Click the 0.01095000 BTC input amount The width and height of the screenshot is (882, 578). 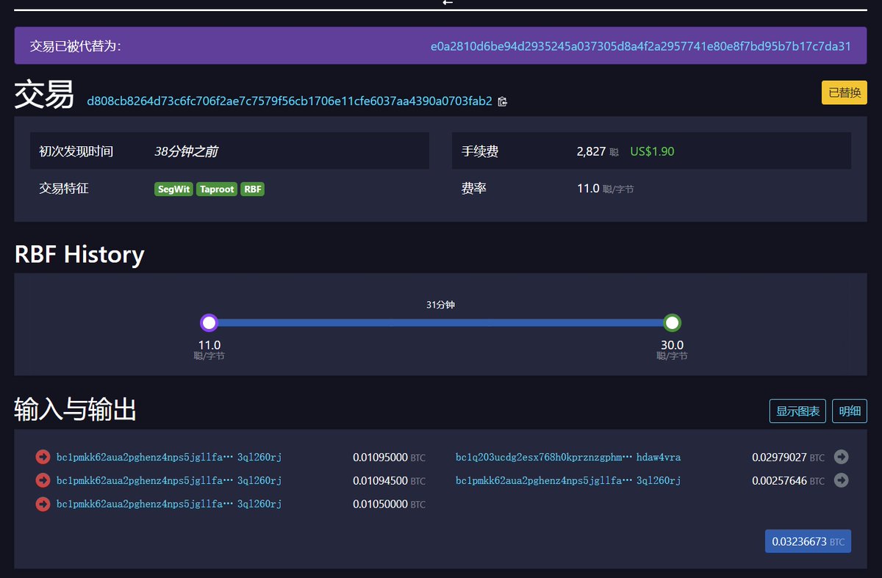click(x=389, y=457)
